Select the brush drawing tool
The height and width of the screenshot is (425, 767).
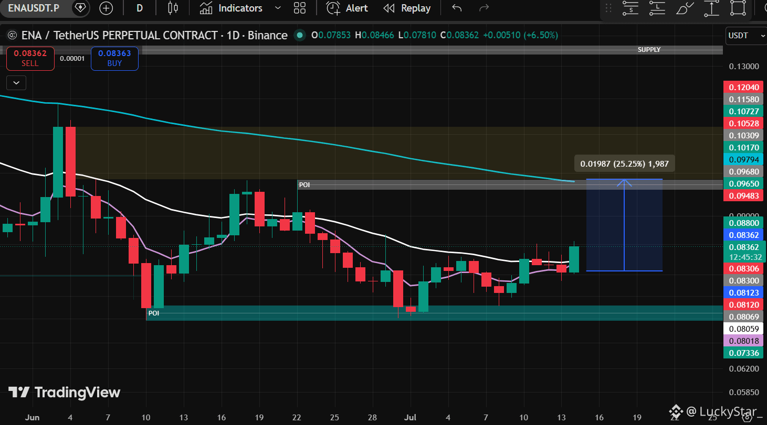[685, 8]
